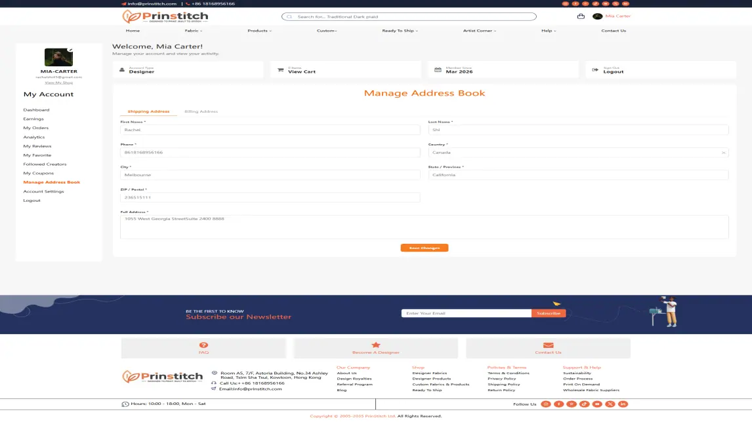Image resolution: width=752 pixels, height=422 pixels.
Task: Open Account Settings in the sidebar
Action: 44,191
